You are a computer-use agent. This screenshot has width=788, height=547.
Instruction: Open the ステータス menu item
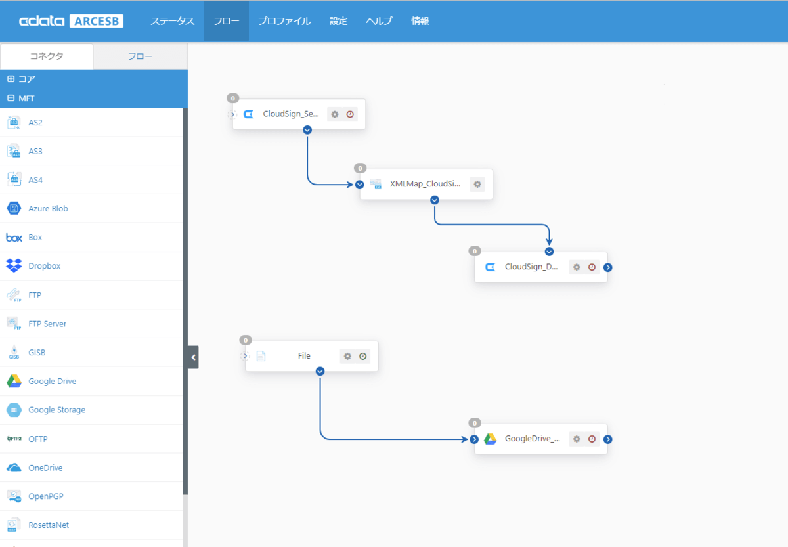tap(171, 20)
